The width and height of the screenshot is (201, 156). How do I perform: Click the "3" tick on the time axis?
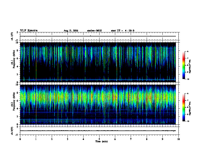tap(68, 139)
